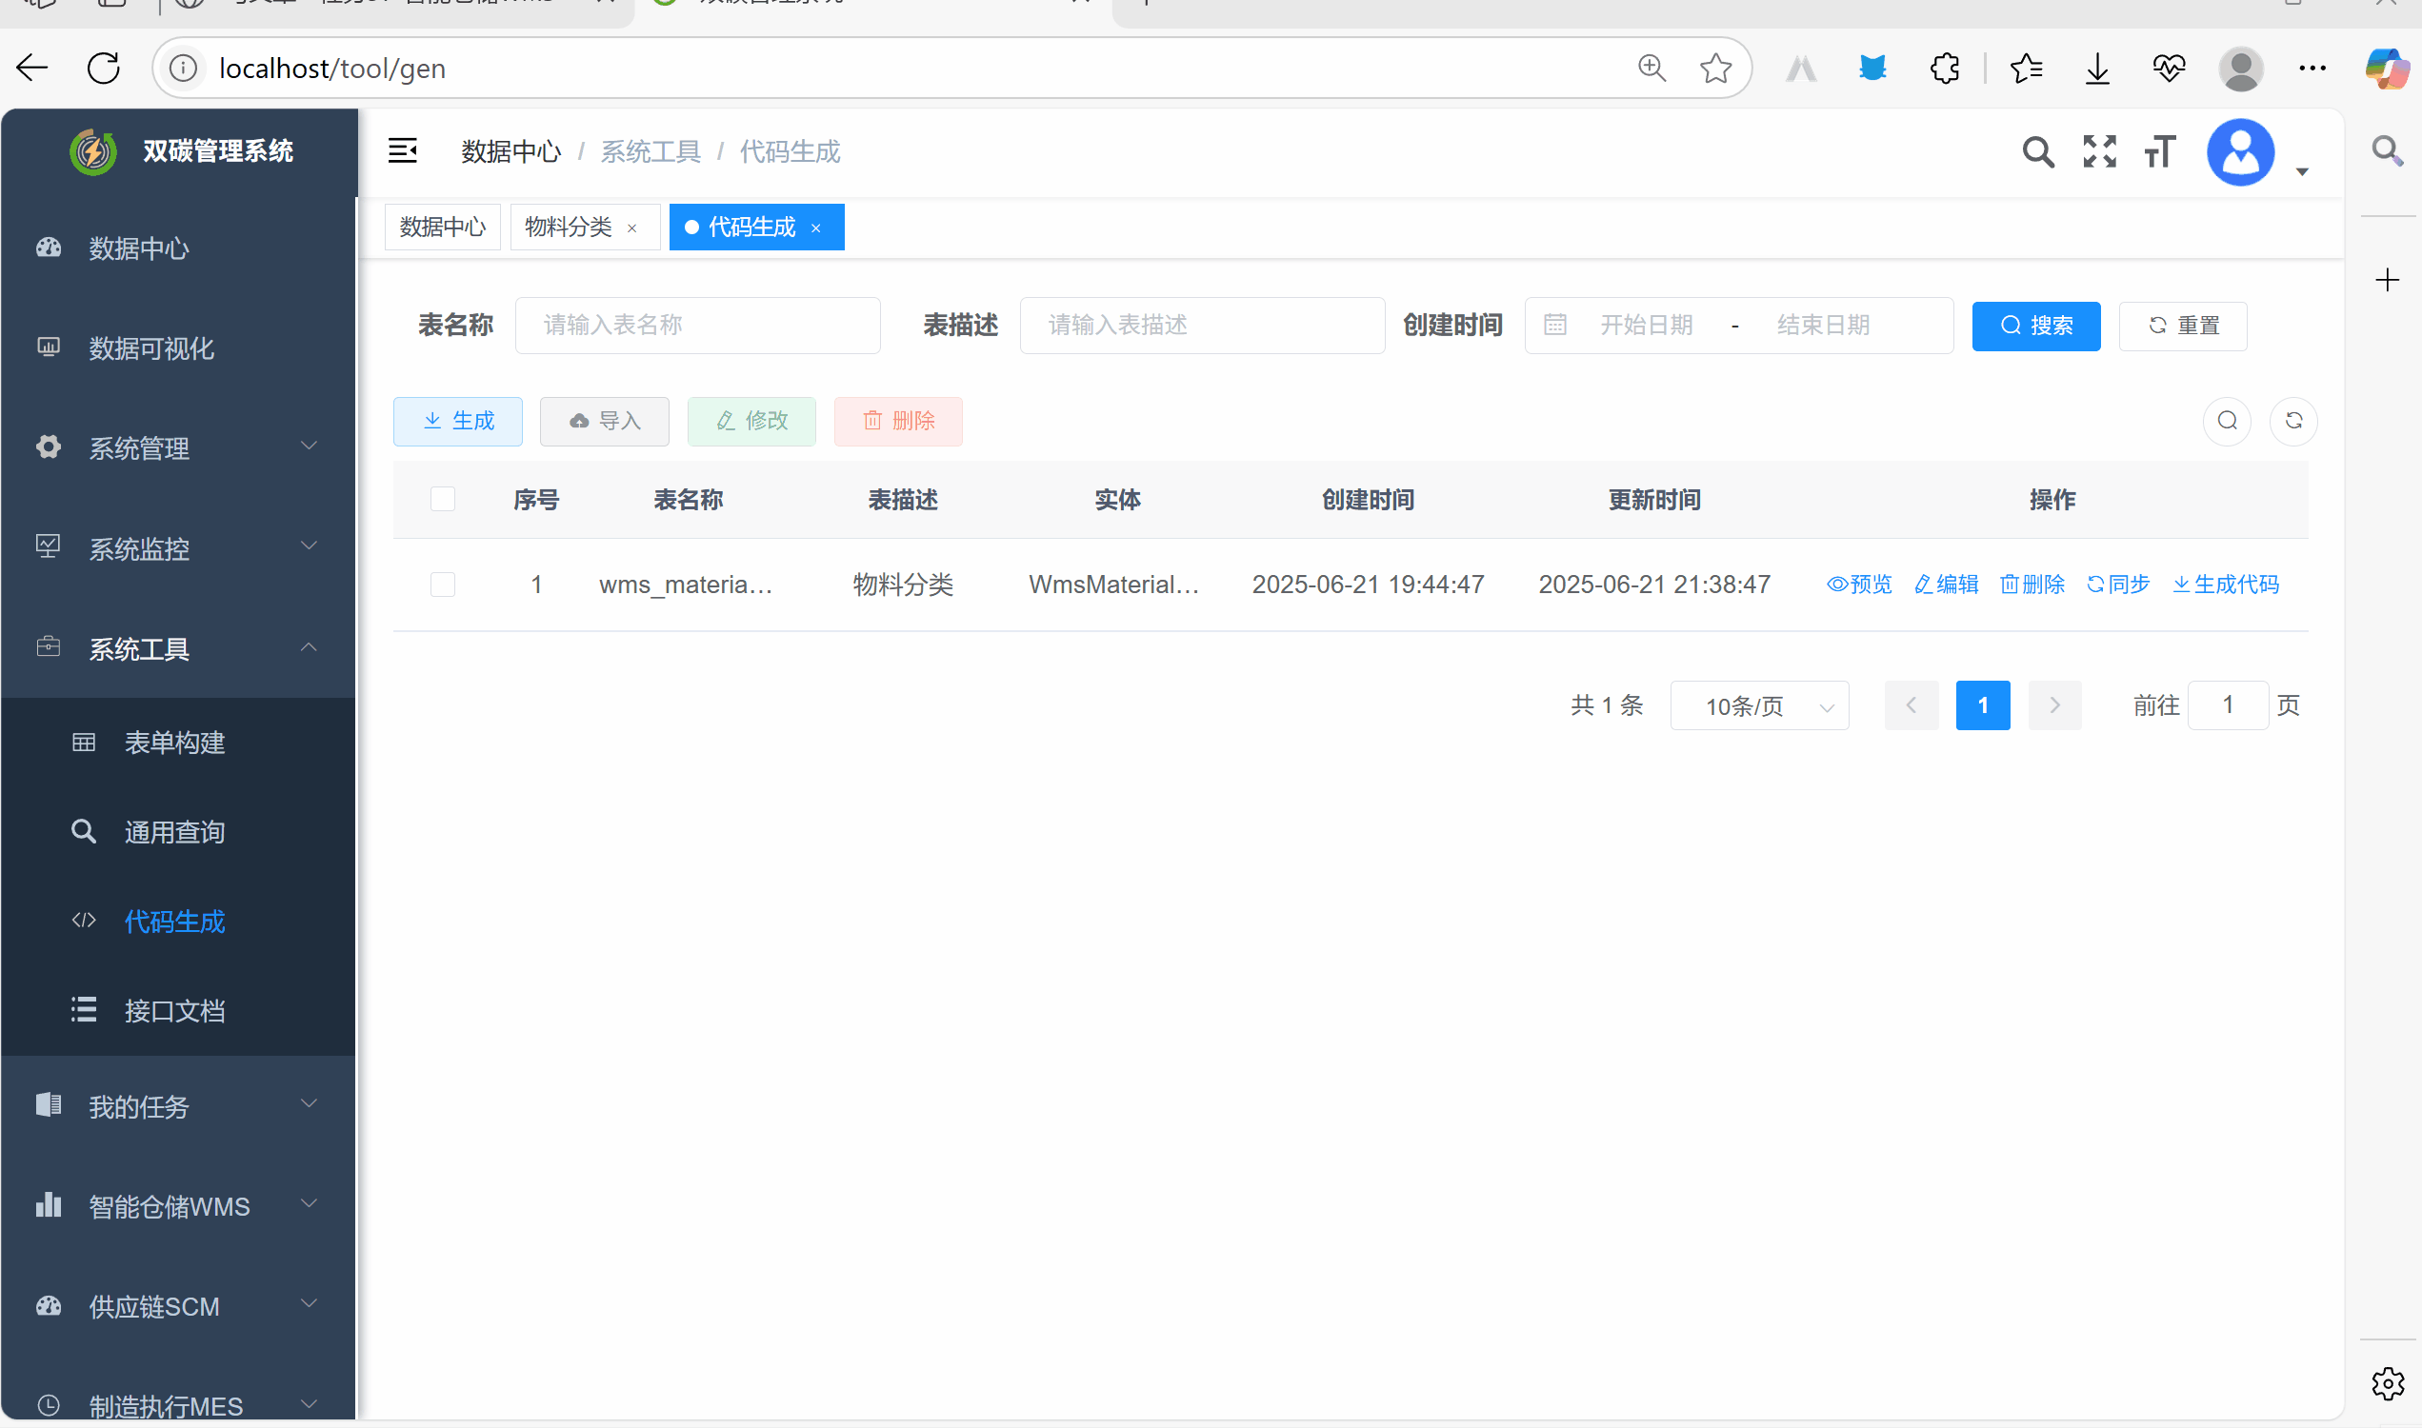The height and width of the screenshot is (1428, 2422).
Task: Click the 表名称 input field
Action: point(697,326)
